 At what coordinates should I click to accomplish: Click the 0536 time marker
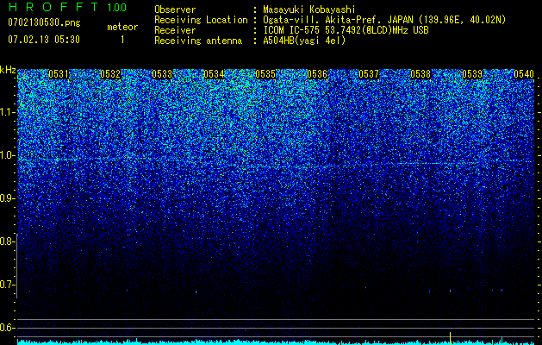pos(317,74)
